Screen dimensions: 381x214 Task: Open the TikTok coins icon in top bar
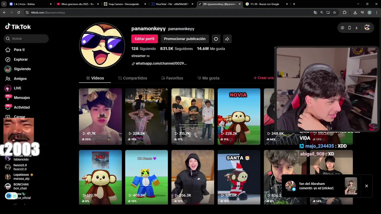[x=342, y=28]
